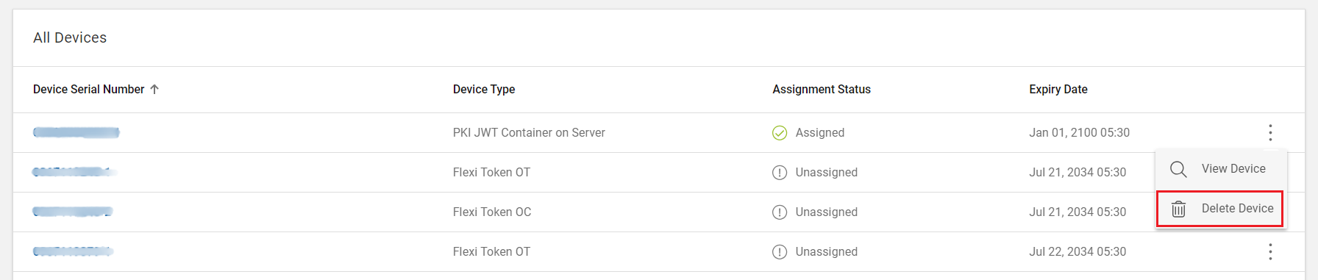Image resolution: width=1318 pixels, height=280 pixels.
Task: Choose Delete Device in the context menu
Action: [1221, 209]
